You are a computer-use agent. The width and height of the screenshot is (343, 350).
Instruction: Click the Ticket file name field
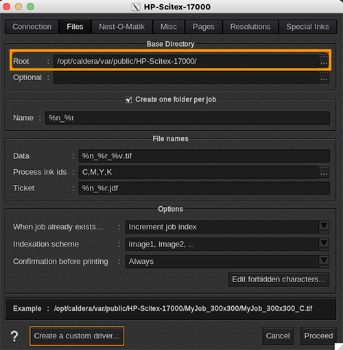[204, 188]
